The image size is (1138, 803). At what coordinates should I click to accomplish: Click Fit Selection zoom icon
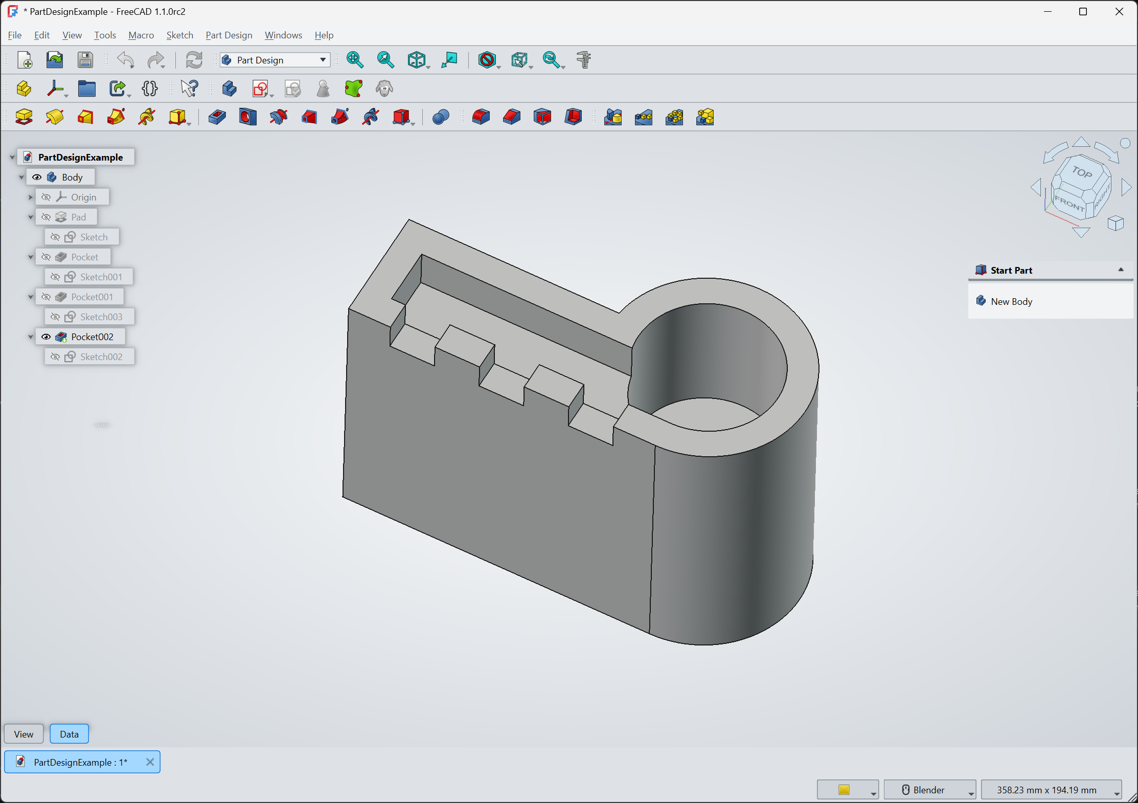pyautogui.click(x=385, y=60)
